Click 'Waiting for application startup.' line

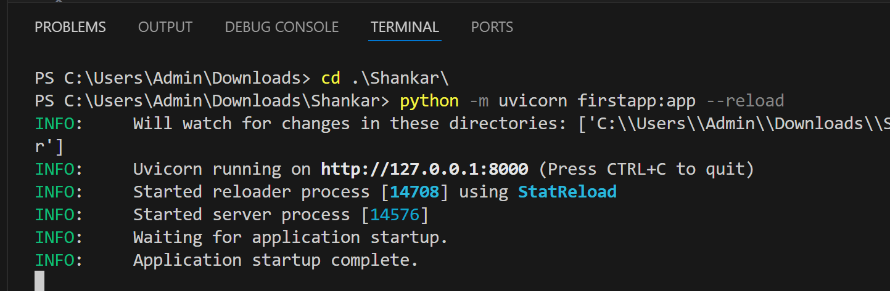[290, 237]
